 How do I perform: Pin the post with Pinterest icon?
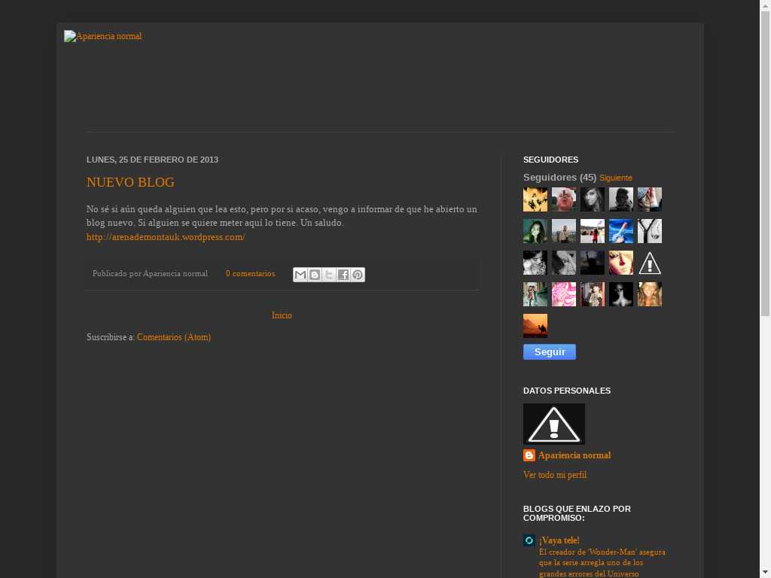click(358, 275)
